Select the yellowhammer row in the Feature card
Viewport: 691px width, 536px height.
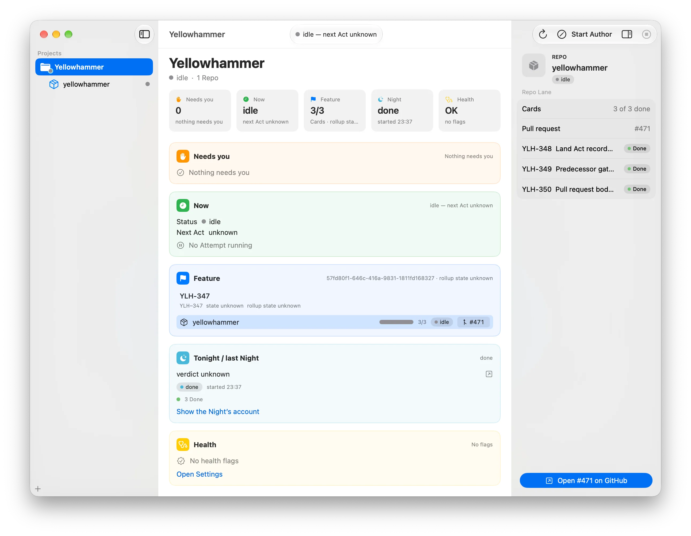point(335,322)
